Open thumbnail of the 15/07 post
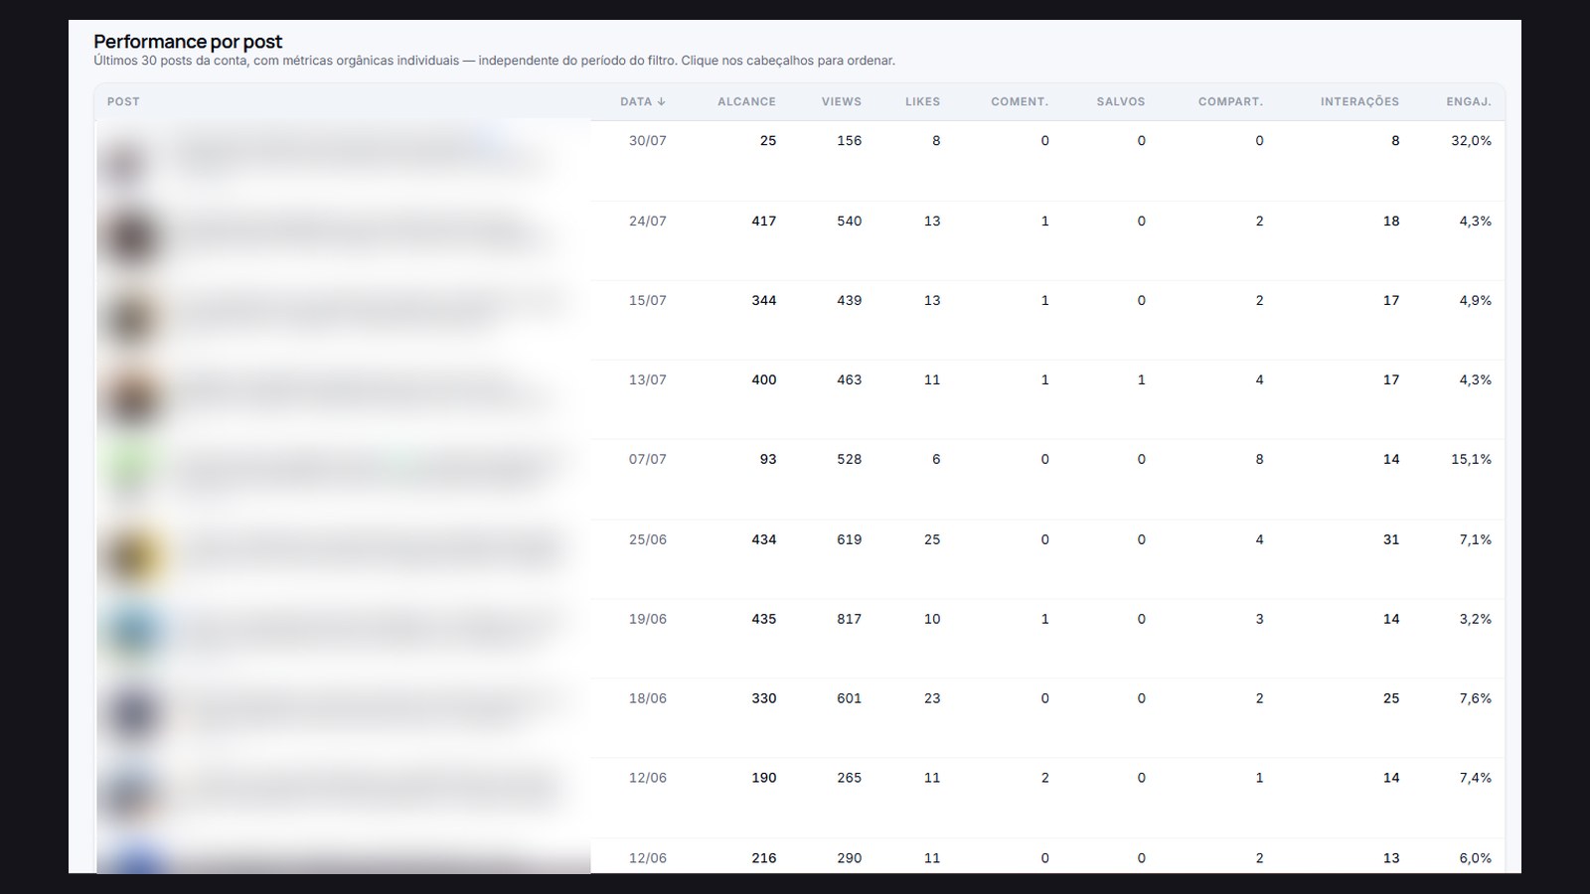Image resolution: width=1590 pixels, height=894 pixels. [131, 320]
